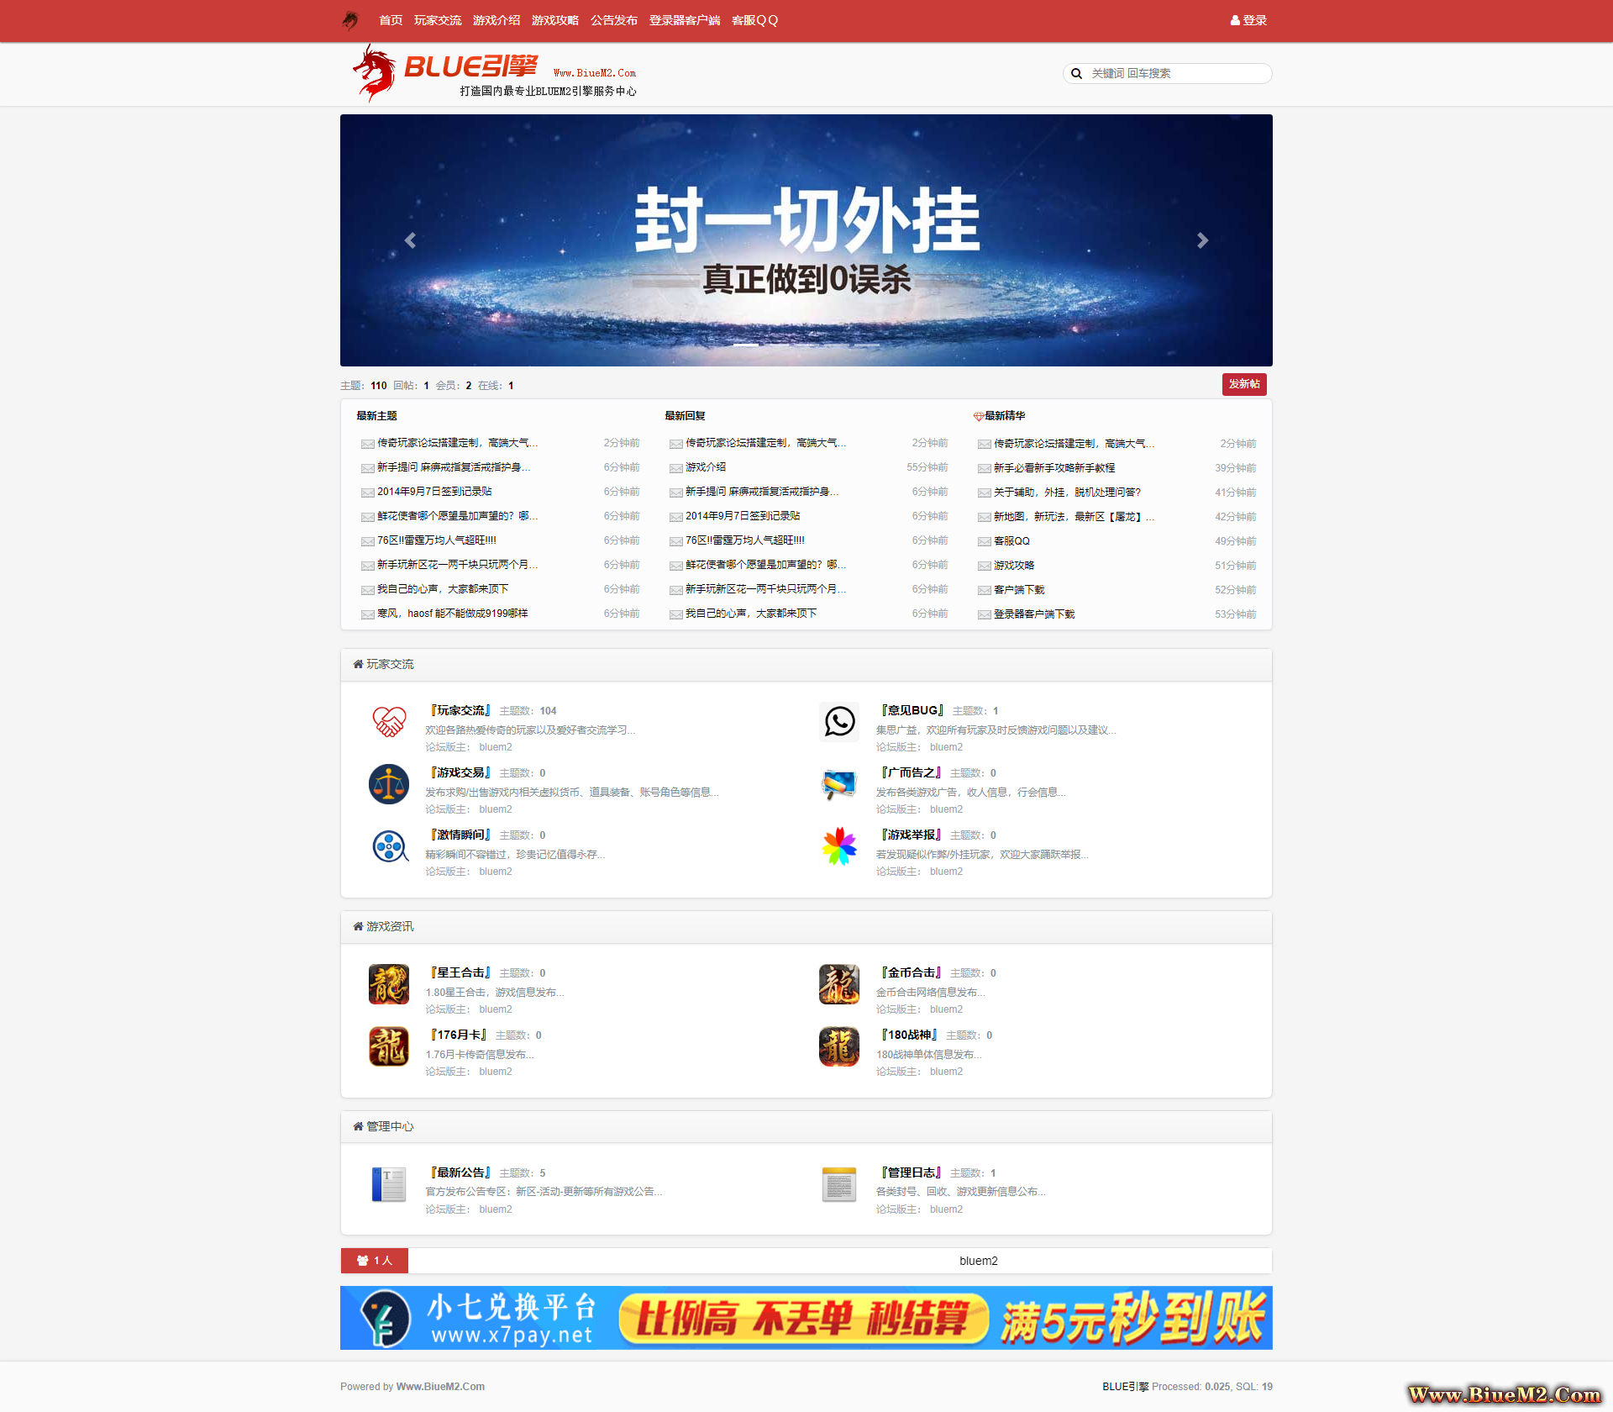
Task: Click the paint monitor icon for 广而告之
Action: pos(839,784)
